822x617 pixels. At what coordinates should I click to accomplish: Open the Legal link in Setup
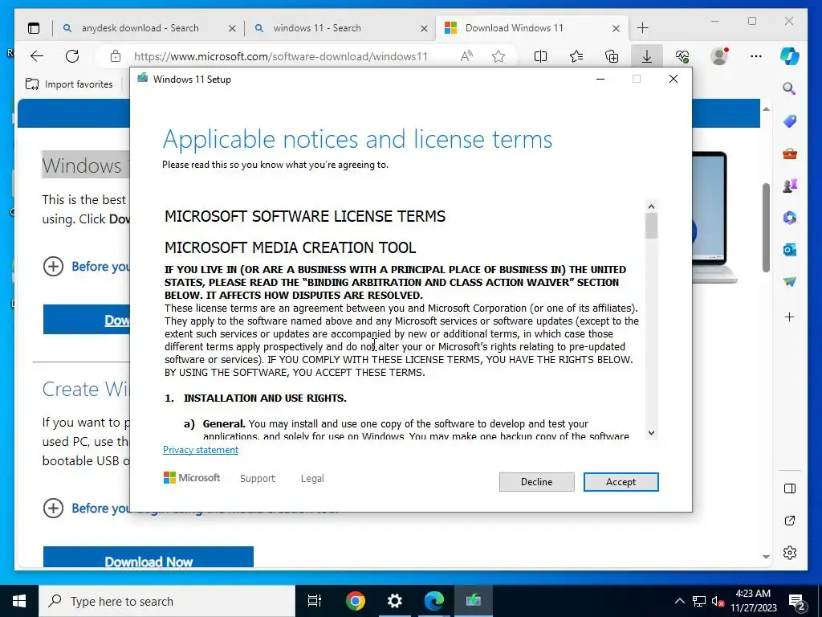coord(312,479)
